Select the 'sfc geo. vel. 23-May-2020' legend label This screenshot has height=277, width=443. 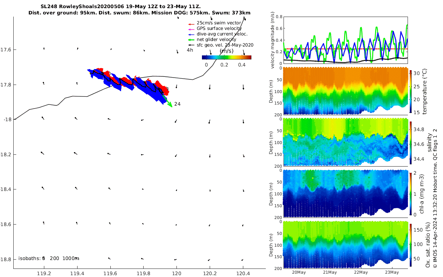tap(225, 45)
